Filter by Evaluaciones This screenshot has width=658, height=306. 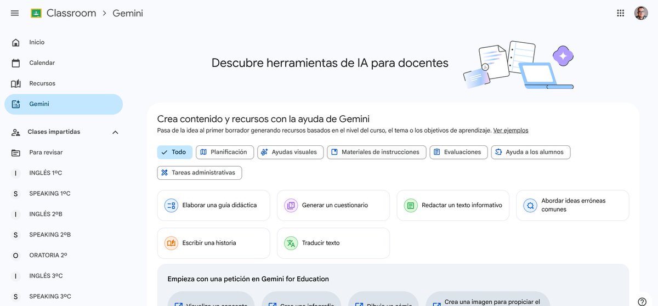tap(458, 152)
